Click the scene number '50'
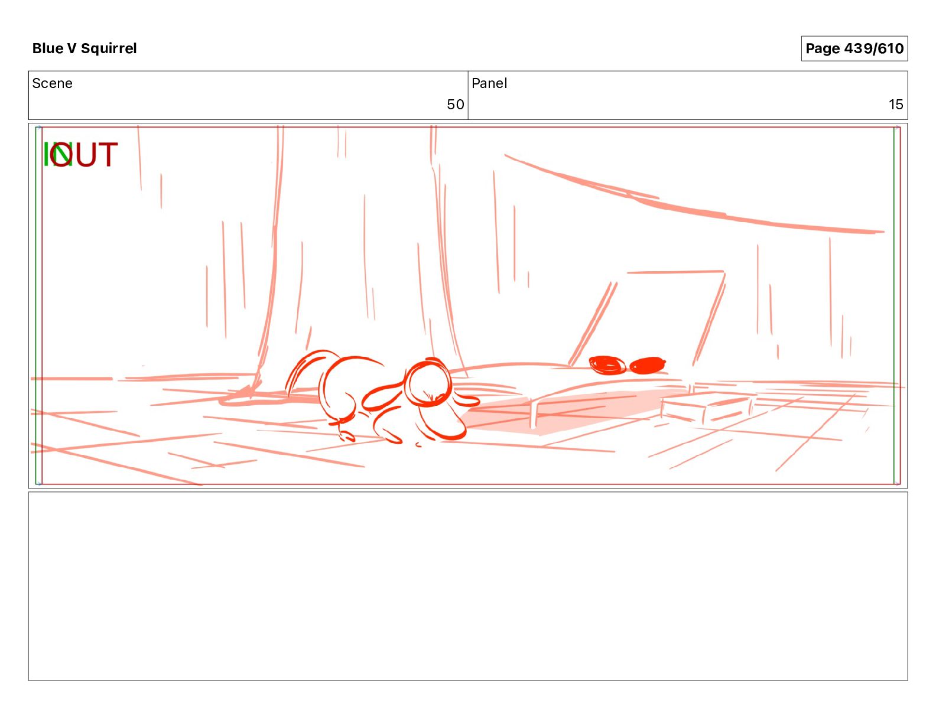This screenshot has height=723, width=936. [x=455, y=105]
